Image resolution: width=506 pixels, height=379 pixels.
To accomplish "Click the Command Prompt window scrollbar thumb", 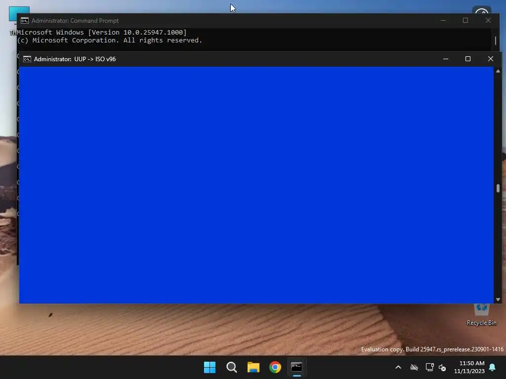I will pyautogui.click(x=496, y=40).
